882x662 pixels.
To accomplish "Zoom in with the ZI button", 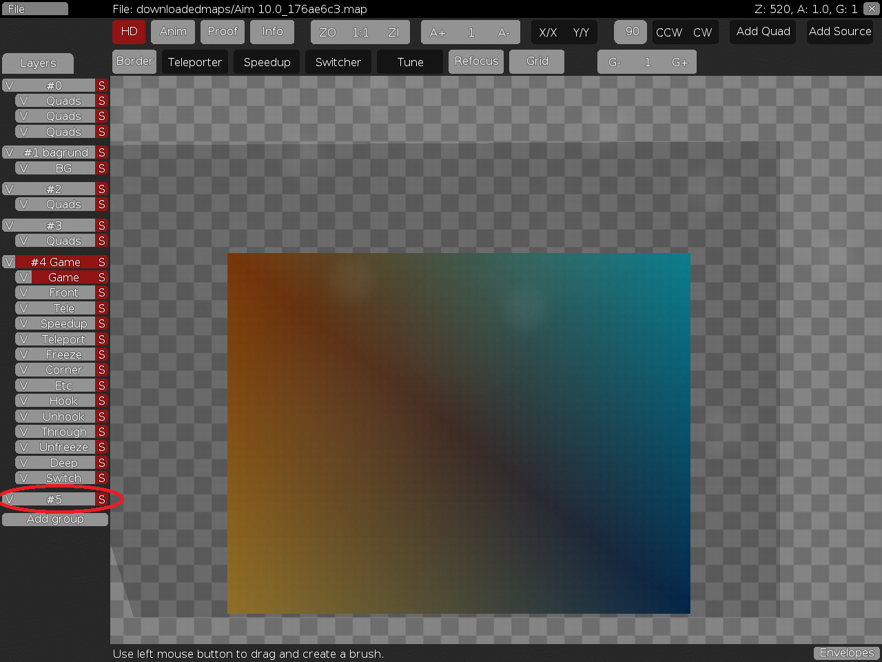I will 393,32.
